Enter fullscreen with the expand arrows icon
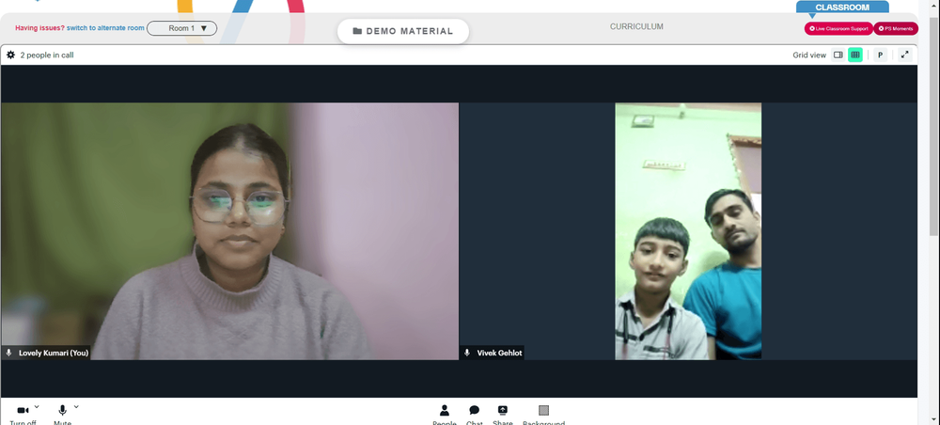940x425 pixels. [905, 55]
